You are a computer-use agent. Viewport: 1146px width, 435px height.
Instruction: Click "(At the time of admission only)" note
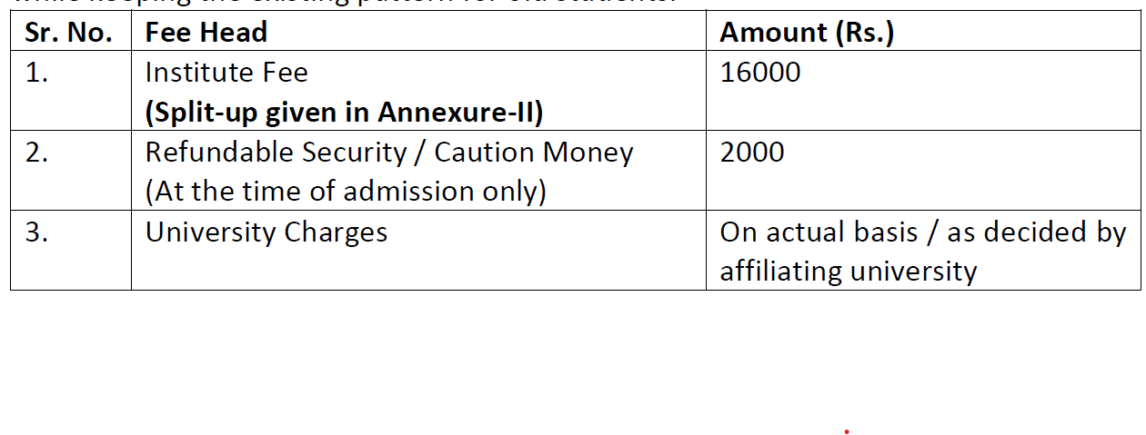(346, 192)
